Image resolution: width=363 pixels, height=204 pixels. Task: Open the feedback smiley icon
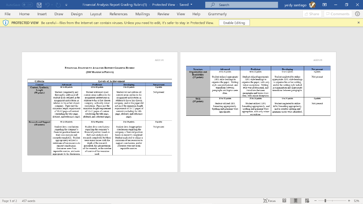[x=358, y=14]
